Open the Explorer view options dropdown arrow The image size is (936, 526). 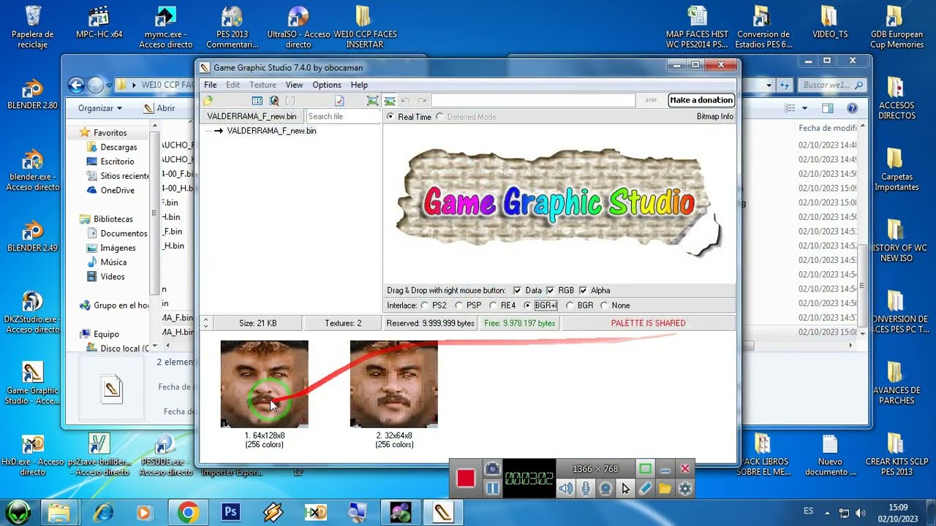click(804, 108)
